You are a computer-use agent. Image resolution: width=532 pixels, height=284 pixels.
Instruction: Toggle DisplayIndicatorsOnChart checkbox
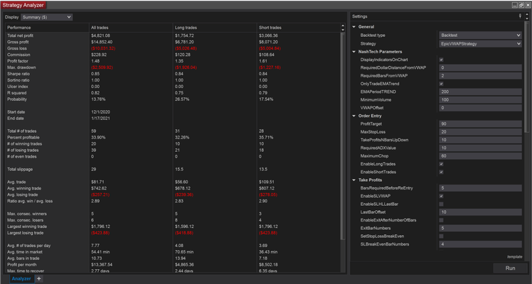click(442, 60)
